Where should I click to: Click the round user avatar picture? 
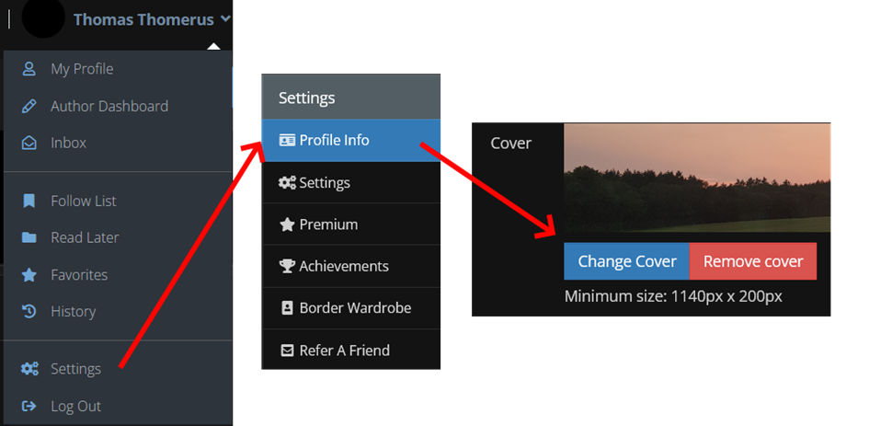[43, 17]
